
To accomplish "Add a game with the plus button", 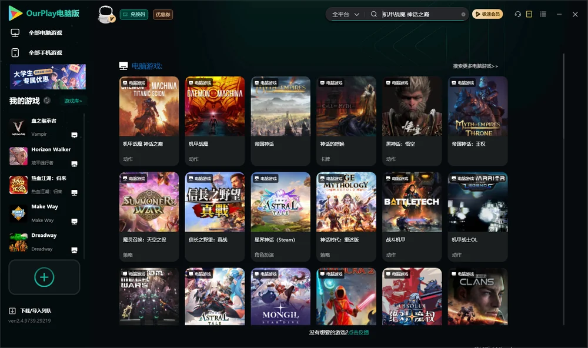I will [x=44, y=277].
